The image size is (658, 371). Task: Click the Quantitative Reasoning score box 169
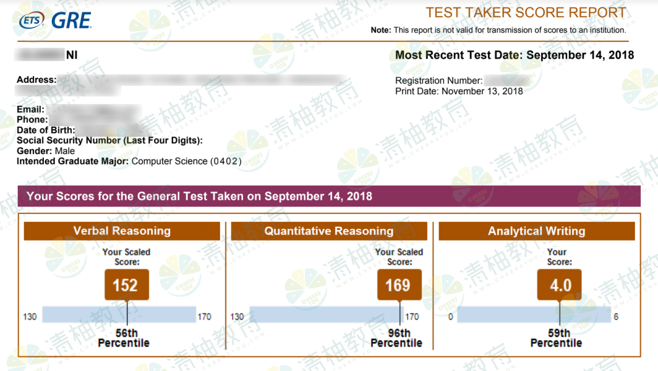(x=400, y=285)
